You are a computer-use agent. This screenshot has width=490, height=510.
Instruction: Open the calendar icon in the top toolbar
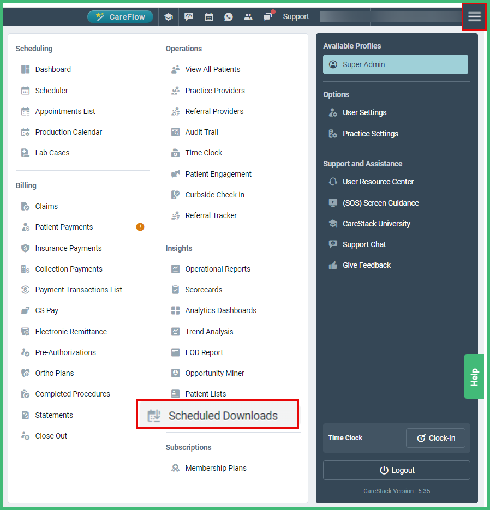pos(209,17)
